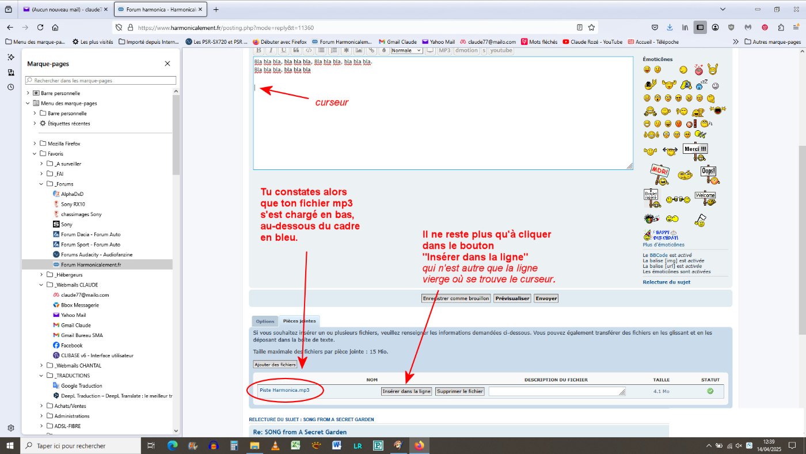Close the Marque-pages sidebar panel
Screen dimensions: 806x454
[168, 63]
